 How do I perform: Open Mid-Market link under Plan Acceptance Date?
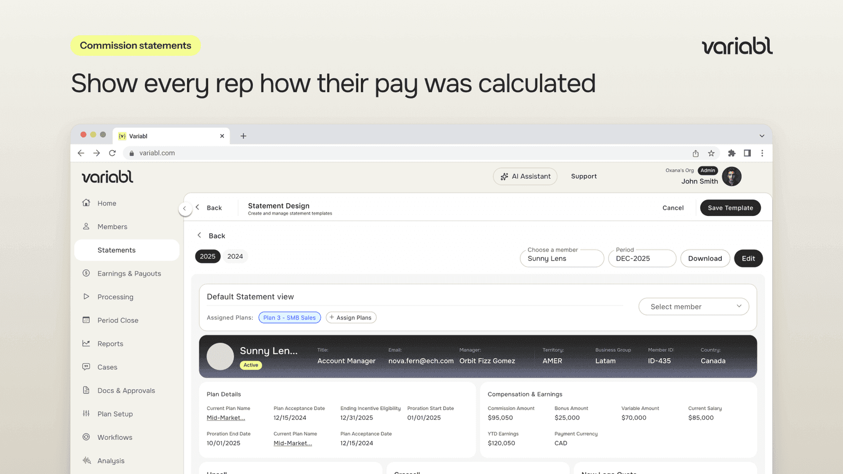[x=292, y=443]
